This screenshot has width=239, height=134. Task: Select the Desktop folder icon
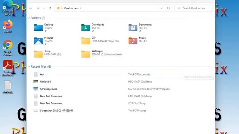click(38, 28)
